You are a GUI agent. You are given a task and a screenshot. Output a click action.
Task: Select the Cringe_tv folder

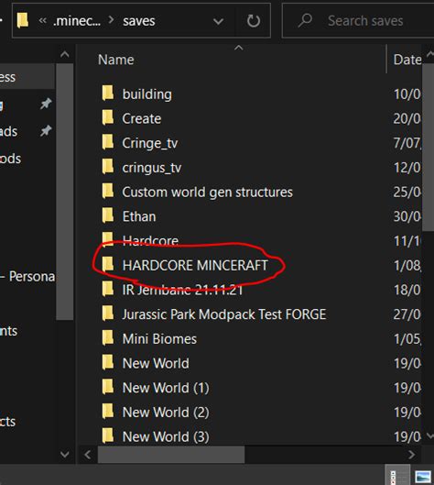[150, 143]
